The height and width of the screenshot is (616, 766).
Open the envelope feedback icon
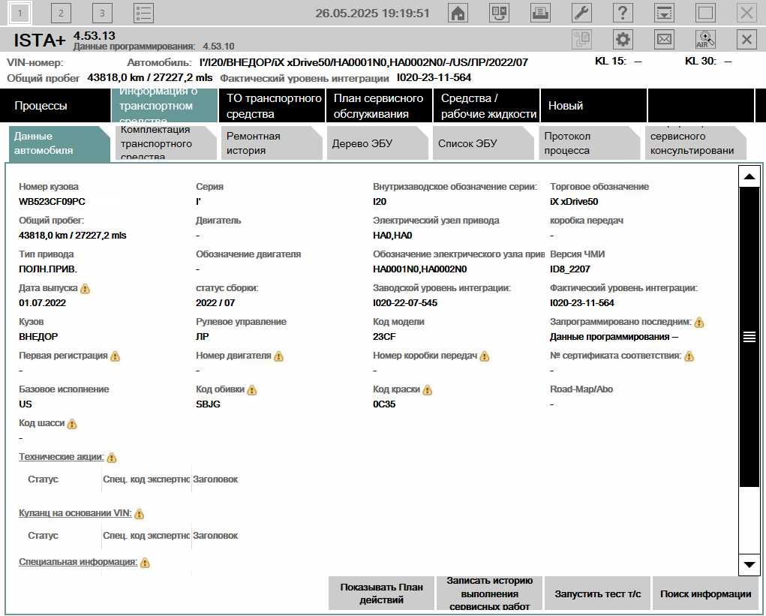click(664, 39)
